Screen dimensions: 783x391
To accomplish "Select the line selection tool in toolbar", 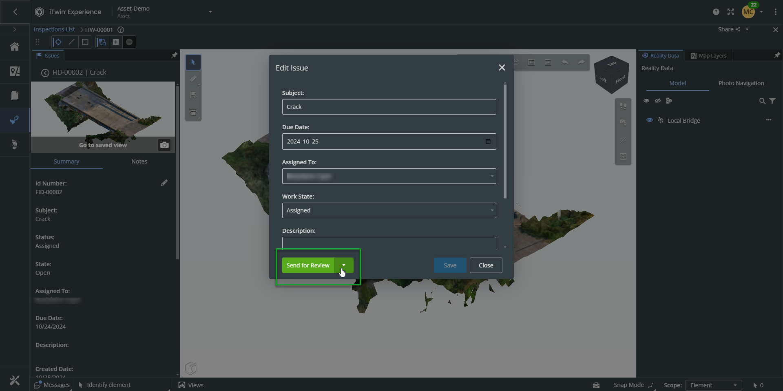I will [x=71, y=42].
